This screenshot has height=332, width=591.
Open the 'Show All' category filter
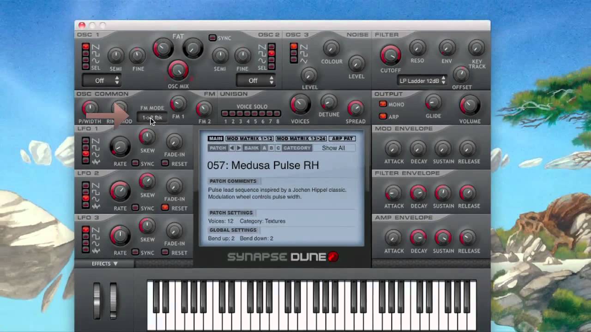point(333,148)
